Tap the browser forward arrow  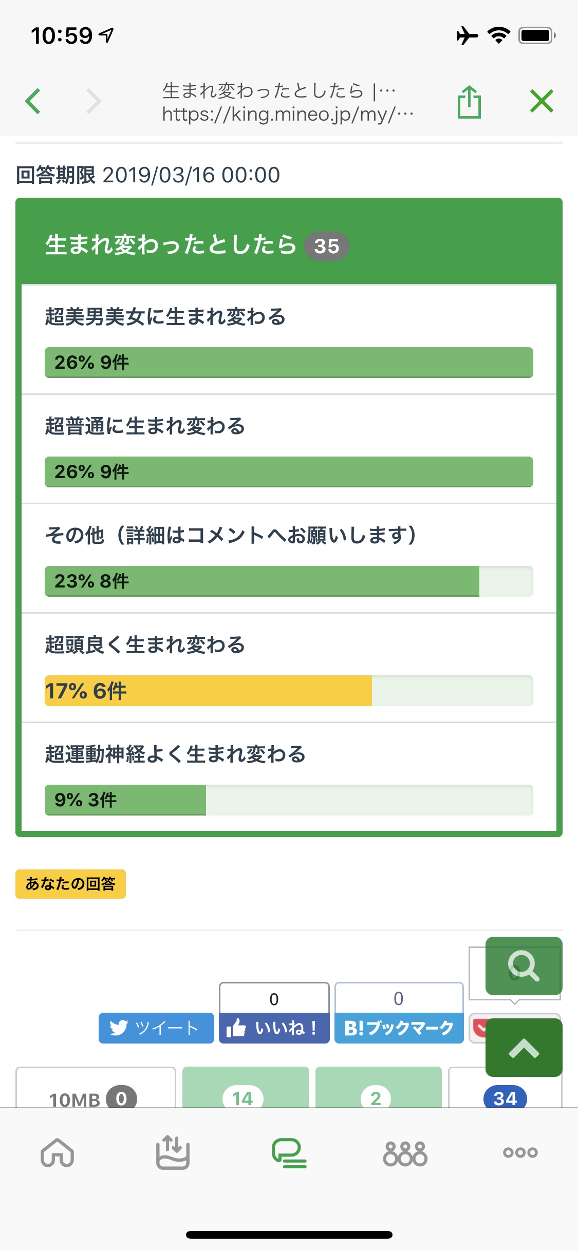point(93,101)
